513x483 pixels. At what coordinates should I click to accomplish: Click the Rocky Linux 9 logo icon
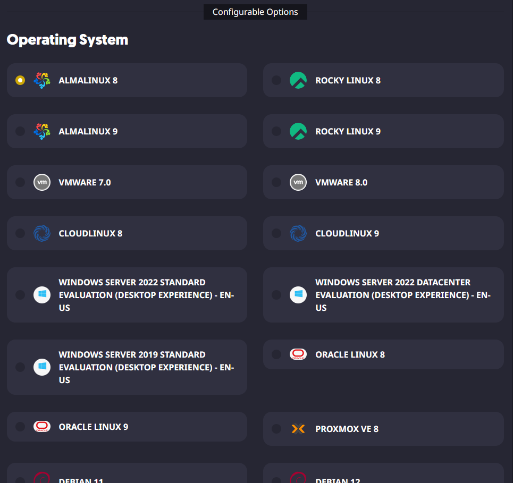298,131
